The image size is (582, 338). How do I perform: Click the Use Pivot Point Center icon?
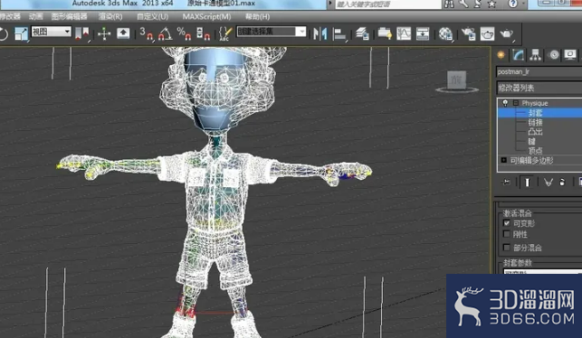tap(82, 33)
